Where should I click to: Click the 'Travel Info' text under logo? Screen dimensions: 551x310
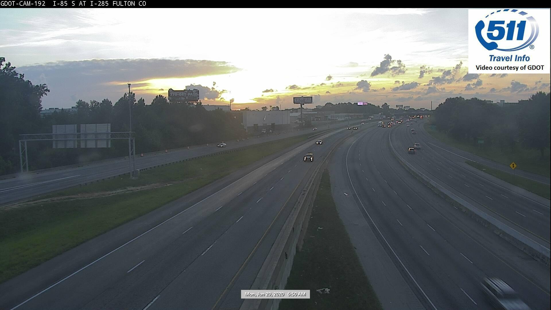point(509,58)
